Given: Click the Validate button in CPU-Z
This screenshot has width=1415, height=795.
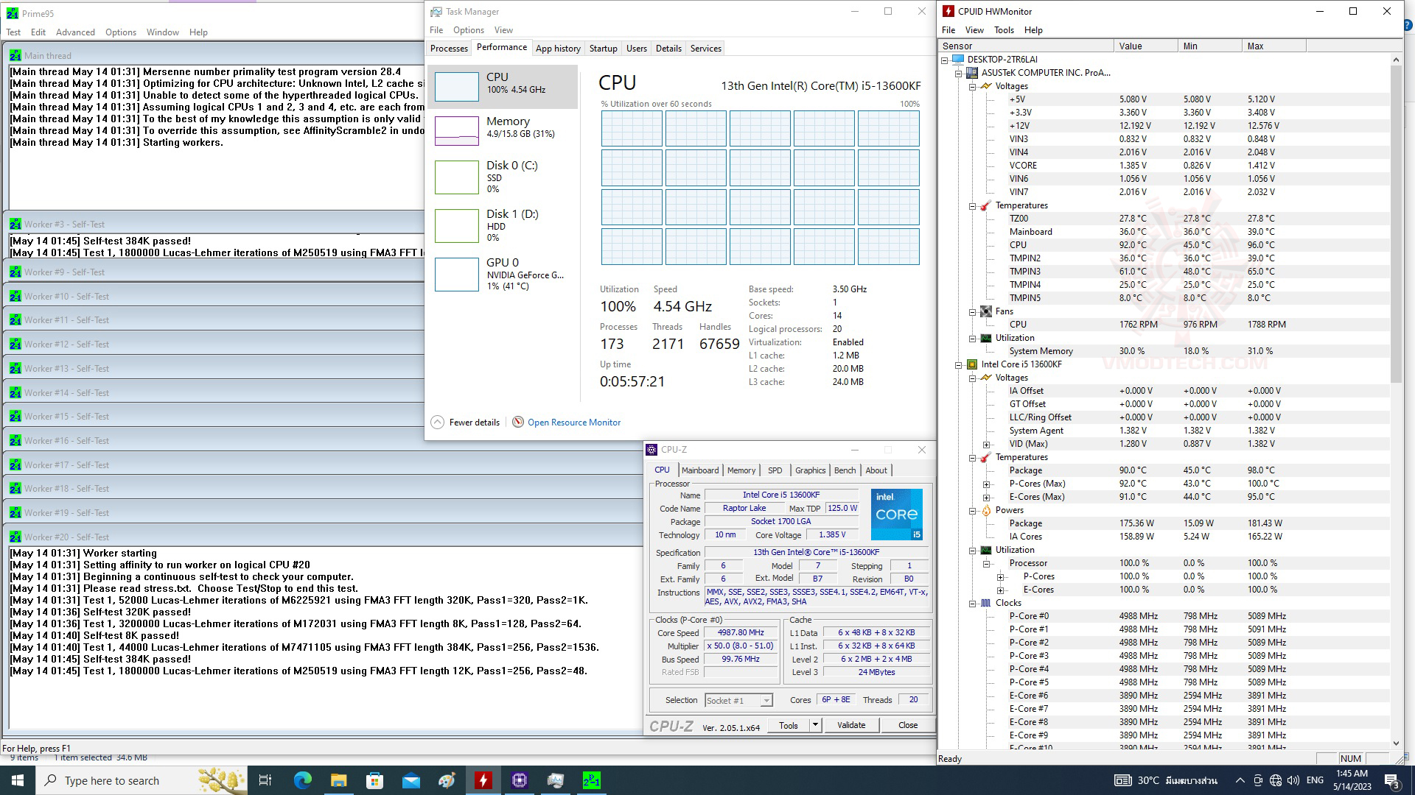Looking at the screenshot, I should pos(851,725).
